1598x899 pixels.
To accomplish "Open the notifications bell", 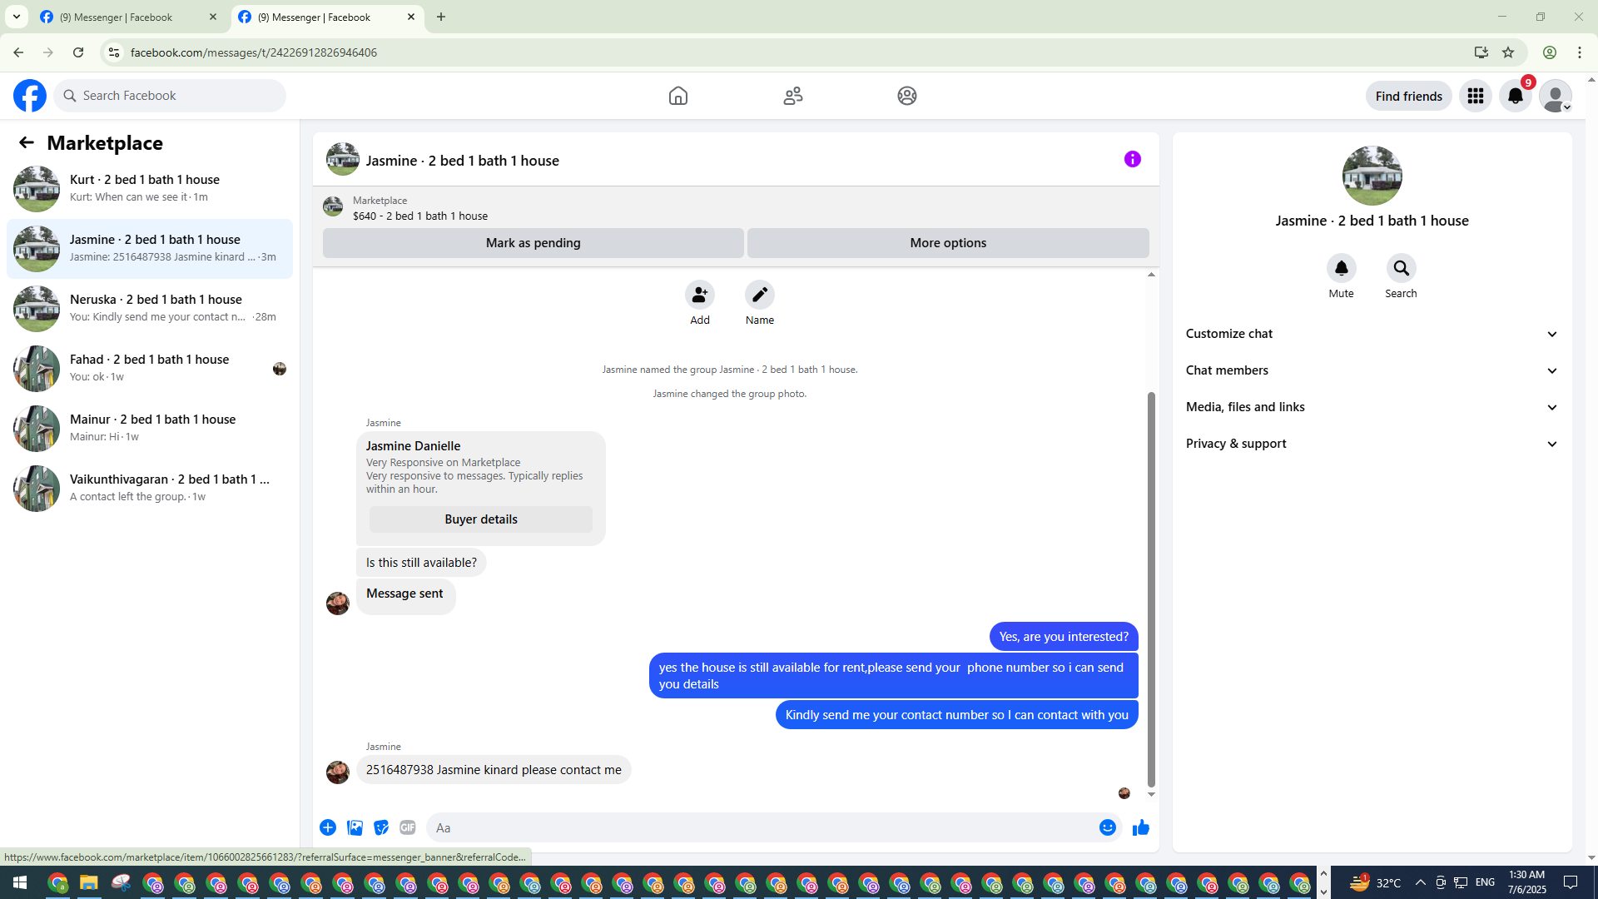I will 1515,96.
